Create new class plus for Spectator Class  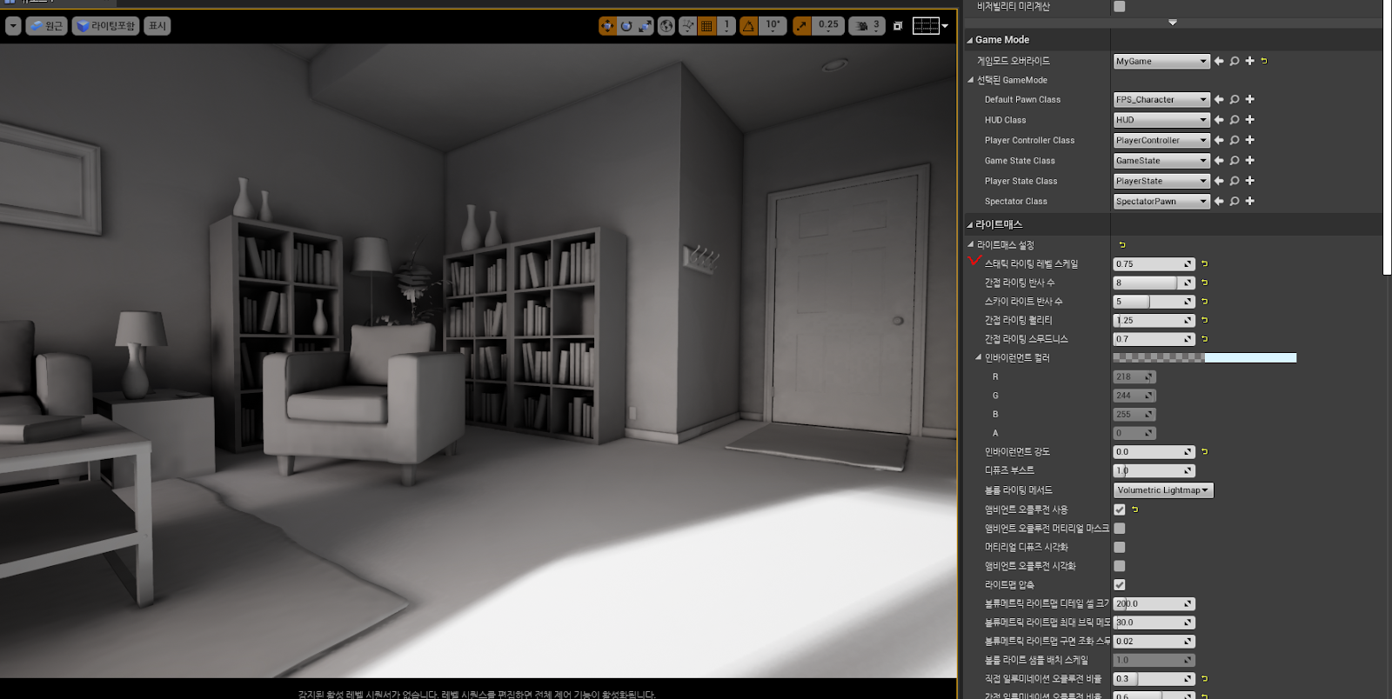tap(1250, 201)
